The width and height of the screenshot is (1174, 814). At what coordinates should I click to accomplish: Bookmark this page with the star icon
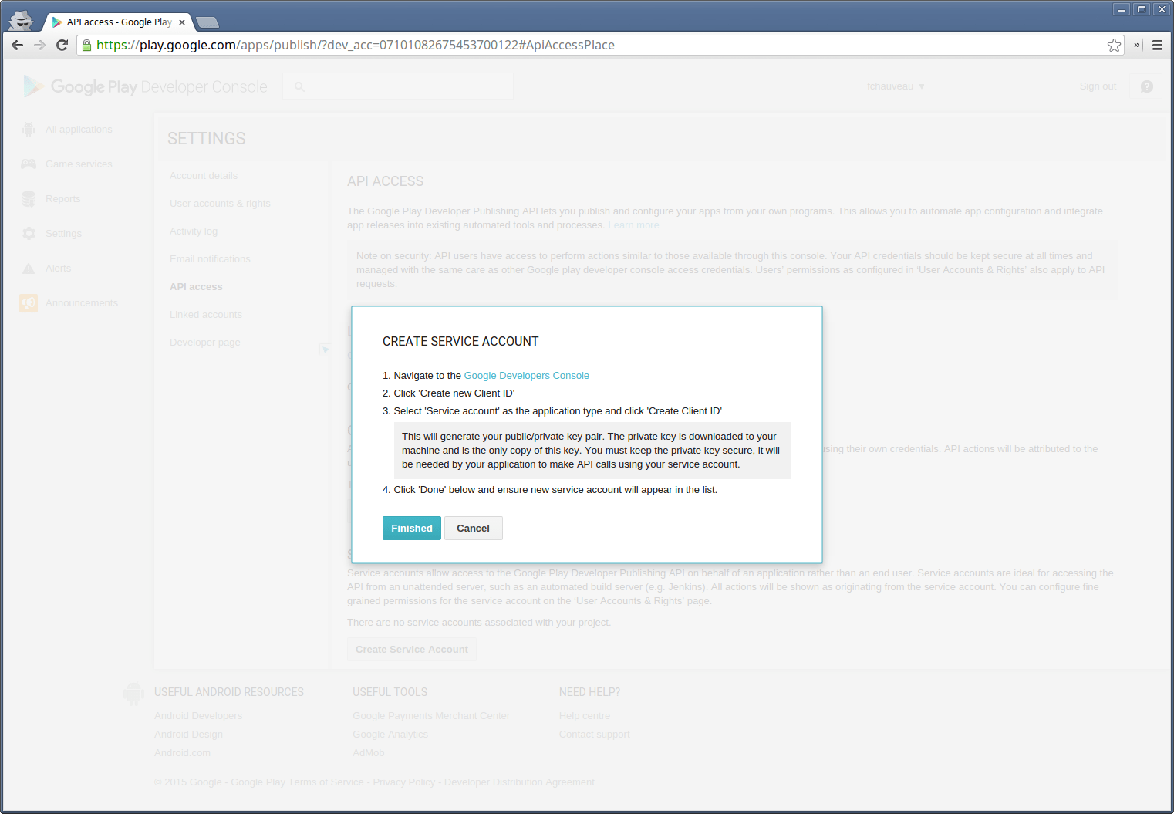click(1114, 46)
